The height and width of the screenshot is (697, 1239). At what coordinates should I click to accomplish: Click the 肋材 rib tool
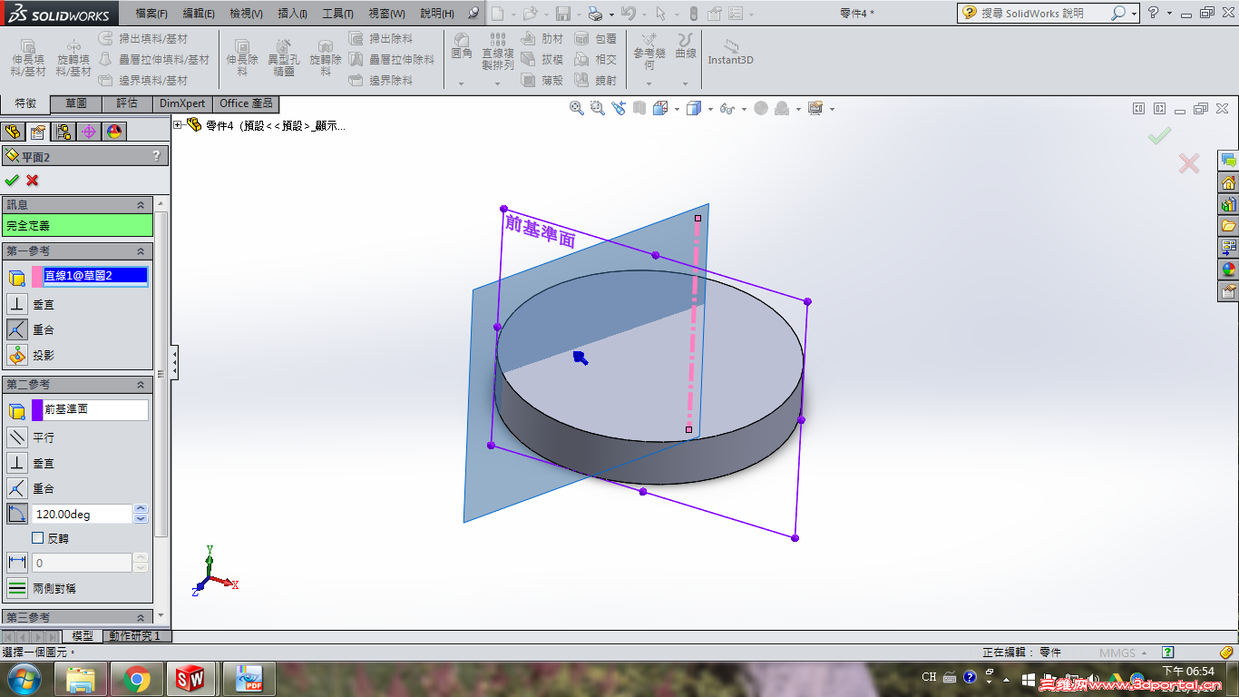point(542,39)
